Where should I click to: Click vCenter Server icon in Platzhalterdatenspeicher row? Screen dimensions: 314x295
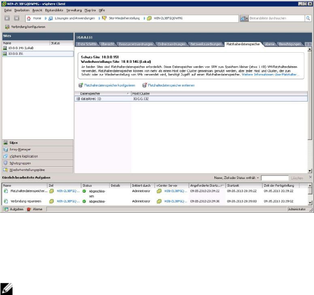click(159, 191)
